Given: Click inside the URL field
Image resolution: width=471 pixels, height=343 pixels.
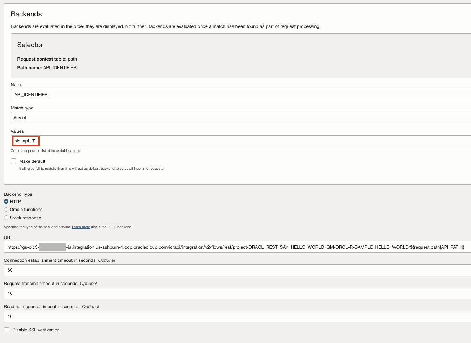Looking at the screenshot, I should click(x=236, y=247).
